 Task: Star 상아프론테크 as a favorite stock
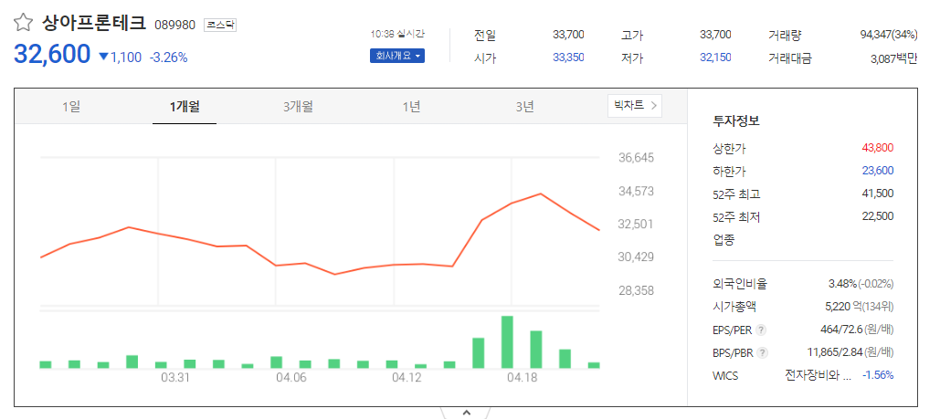[x=24, y=24]
